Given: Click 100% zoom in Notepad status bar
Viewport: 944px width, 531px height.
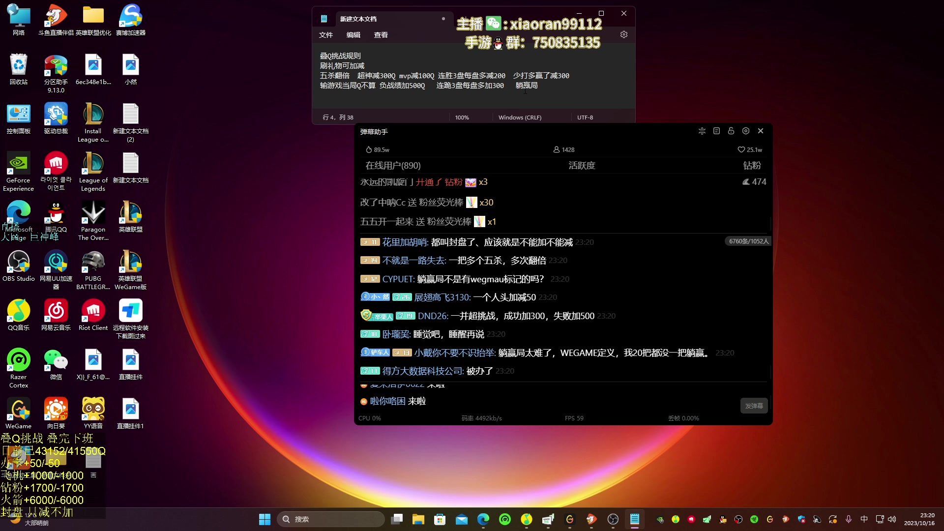Looking at the screenshot, I should click(462, 118).
